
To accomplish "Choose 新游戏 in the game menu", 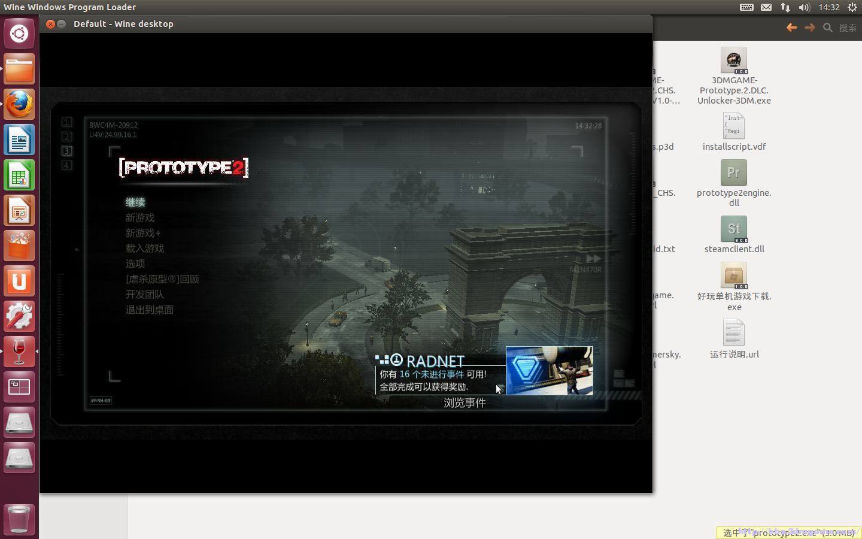I will point(140,217).
